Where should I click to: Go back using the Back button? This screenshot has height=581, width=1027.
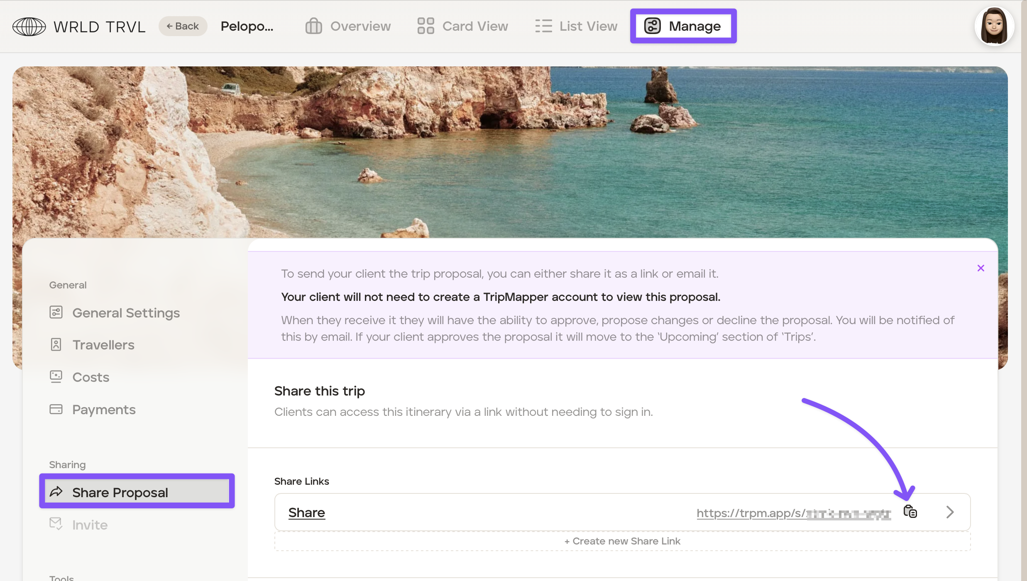183,26
